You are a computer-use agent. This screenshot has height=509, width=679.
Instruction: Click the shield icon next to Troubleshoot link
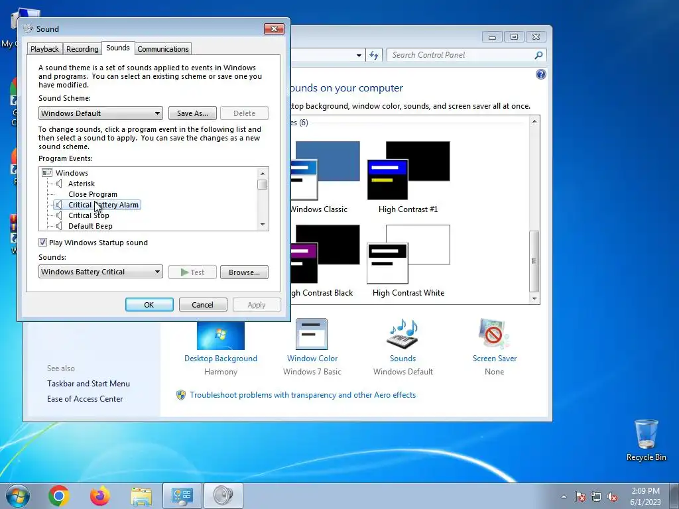click(x=181, y=395)
